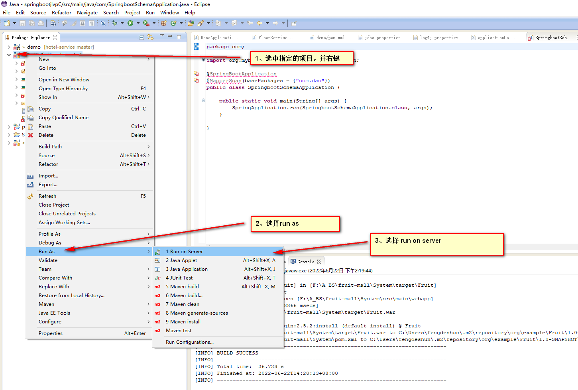Expand folded import section in editor
The image size is (578, 390).
coord(203,60)
